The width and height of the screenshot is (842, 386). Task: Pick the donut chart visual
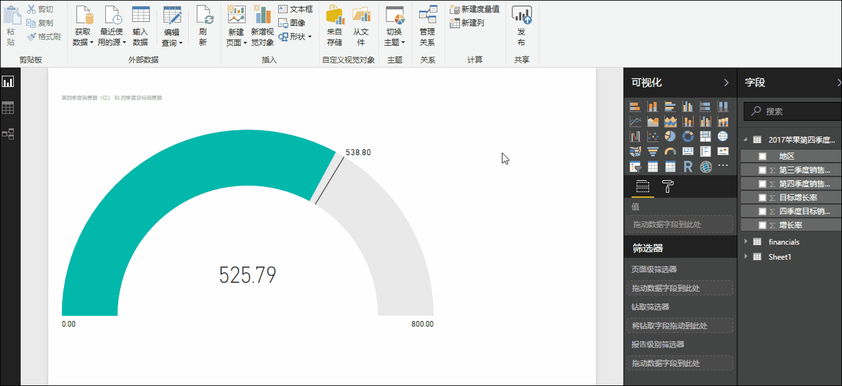coord(688,136)
